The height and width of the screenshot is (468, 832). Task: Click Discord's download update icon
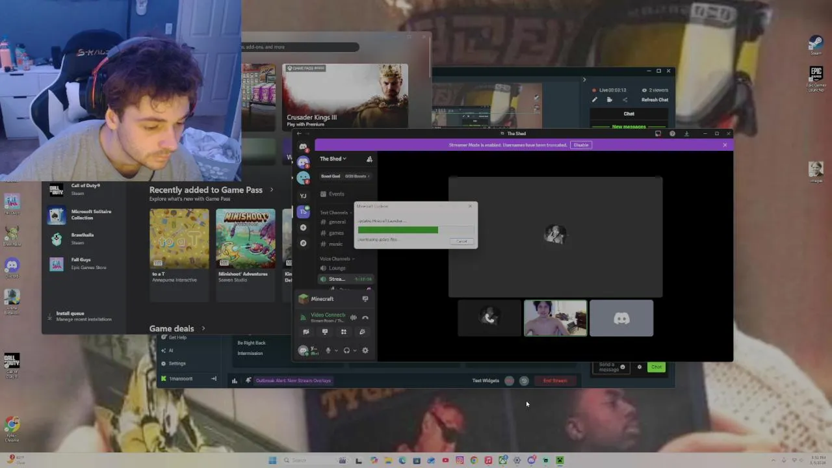pos(686,134)
